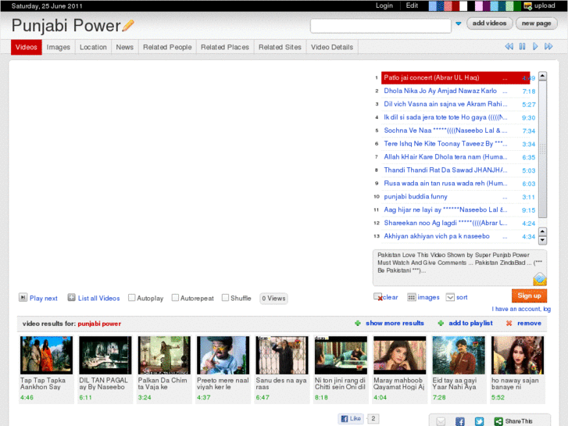Click the 'I have an account' link

coord(521,309)
